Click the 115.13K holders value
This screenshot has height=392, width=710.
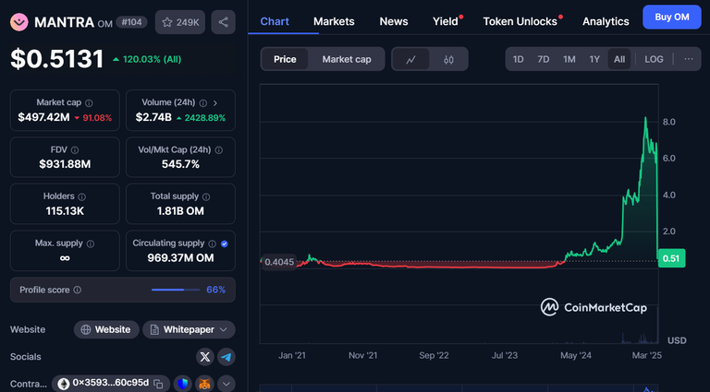[x=65, y=211]
